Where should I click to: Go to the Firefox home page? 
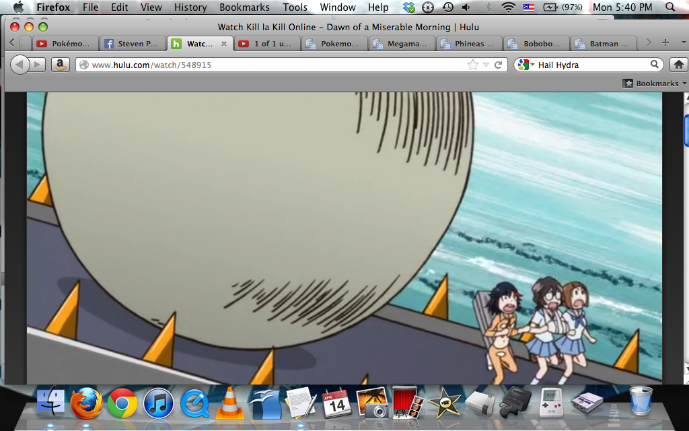coord(678,65)
